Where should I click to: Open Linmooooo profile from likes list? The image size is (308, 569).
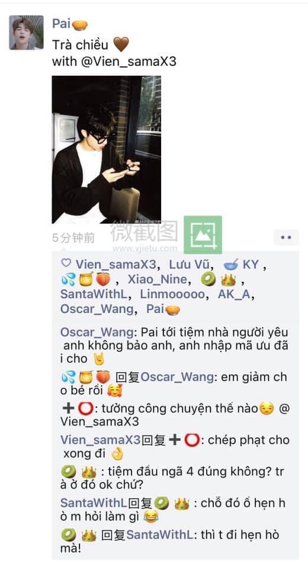(x=172, y=295)
